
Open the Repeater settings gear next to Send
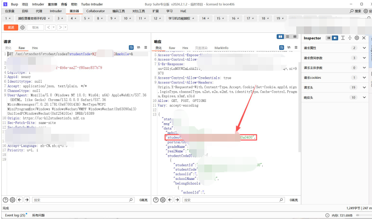(x=23, y=28)
